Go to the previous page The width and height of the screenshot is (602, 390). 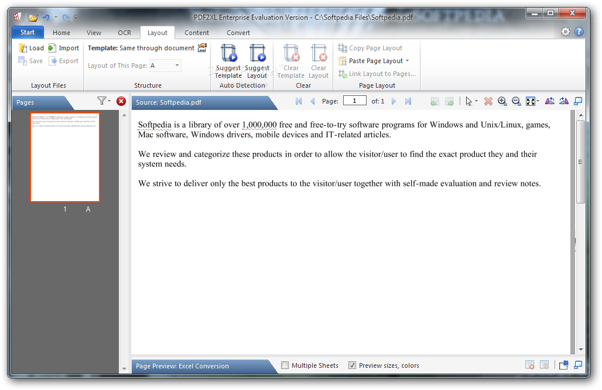click(x=313, y=101)
